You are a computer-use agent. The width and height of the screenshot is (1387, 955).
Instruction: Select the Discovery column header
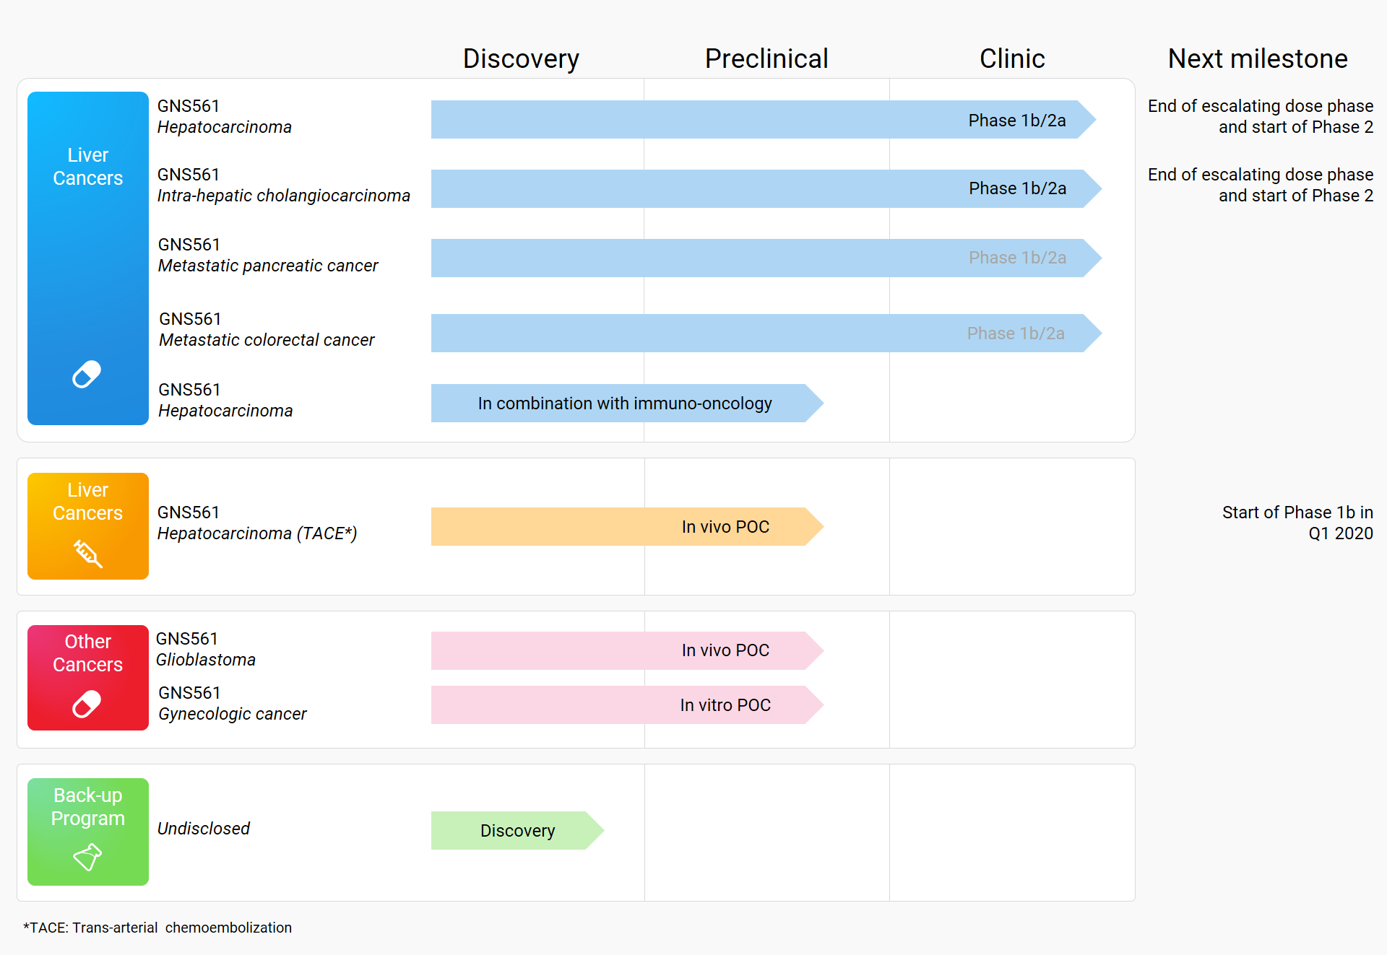click(521, 58)
